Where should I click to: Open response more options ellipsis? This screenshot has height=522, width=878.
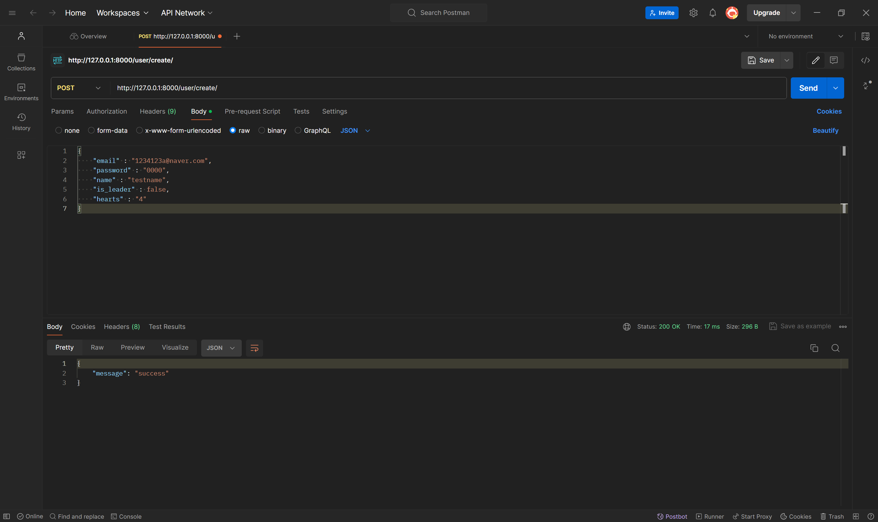(x=843, y=326)
